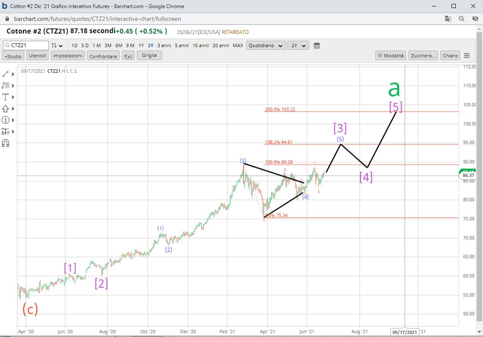The width and height of the screenshot is (483, 337).
Task: Click the Modalità button
Action: point(391,55)
